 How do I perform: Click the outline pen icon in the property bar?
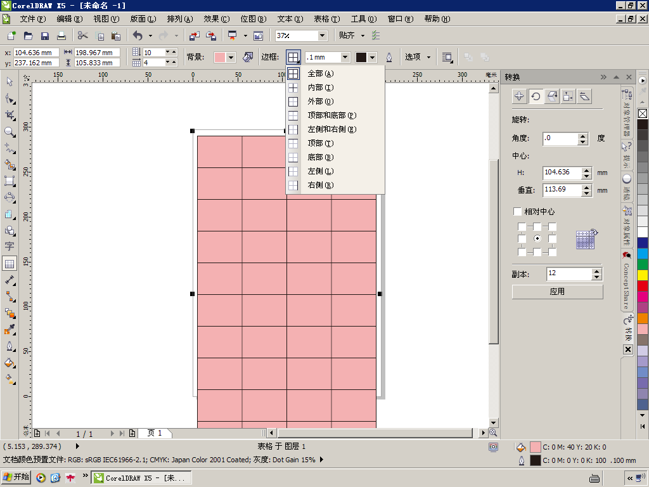click(389, 57)
